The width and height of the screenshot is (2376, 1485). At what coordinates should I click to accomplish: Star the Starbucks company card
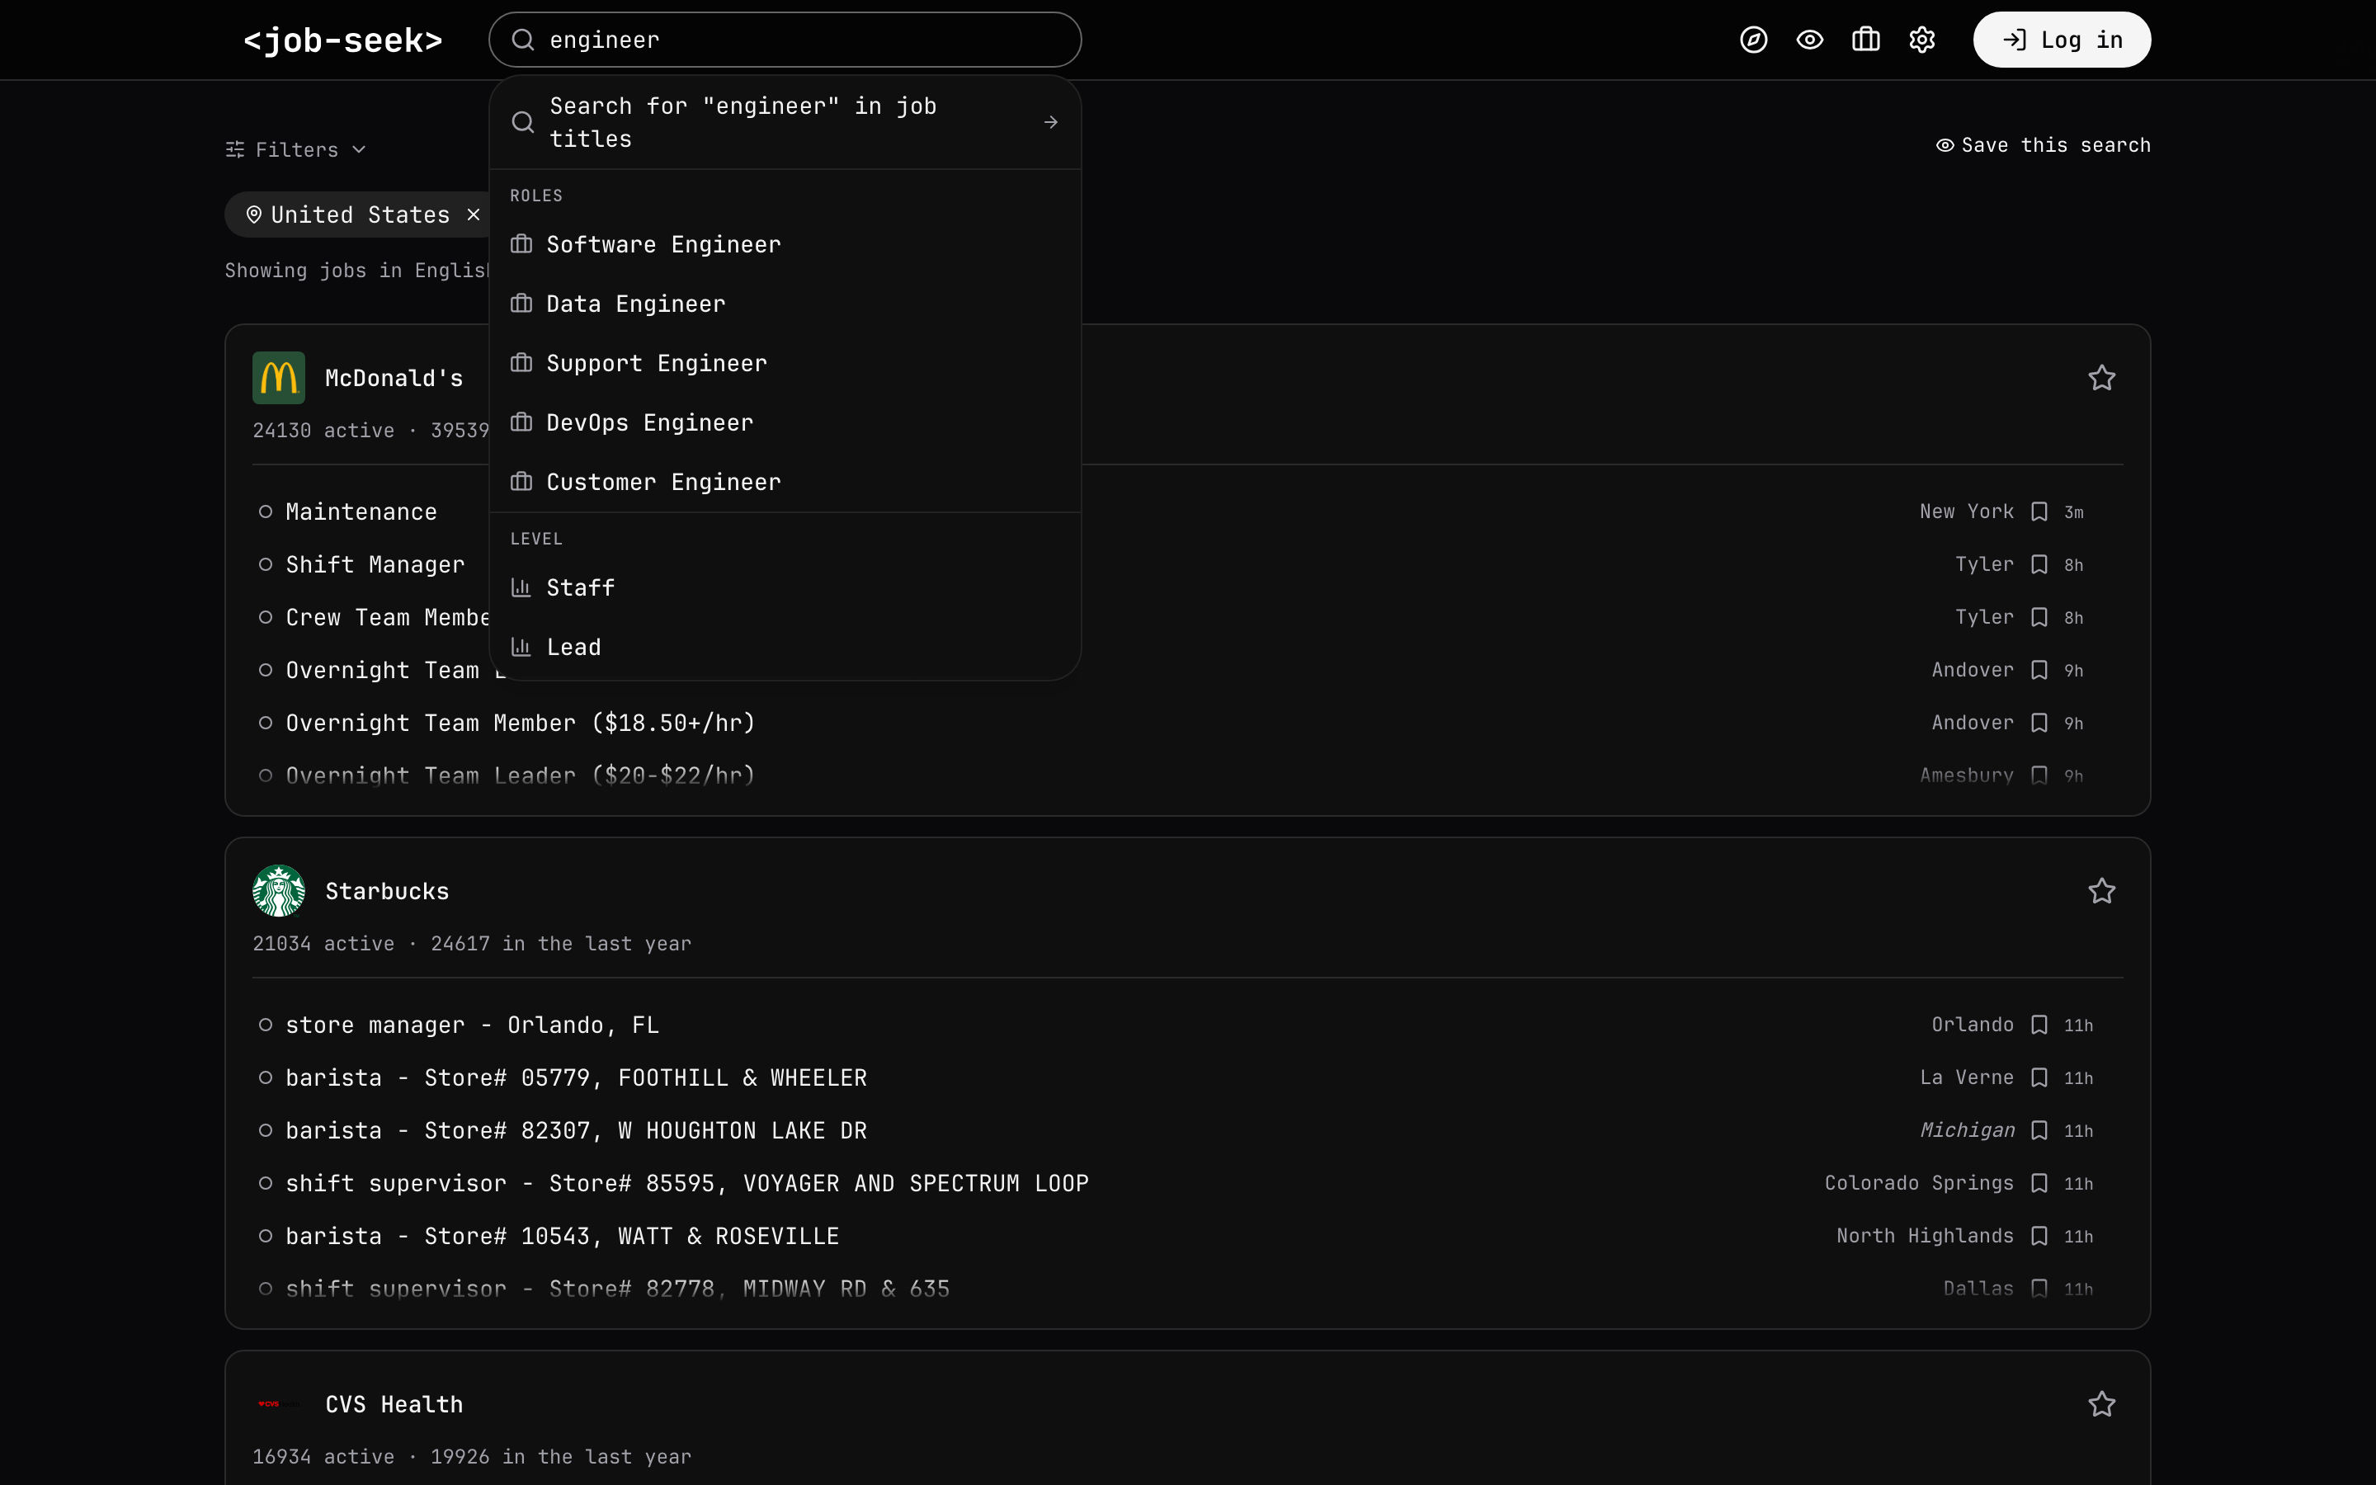point(2101,891)
